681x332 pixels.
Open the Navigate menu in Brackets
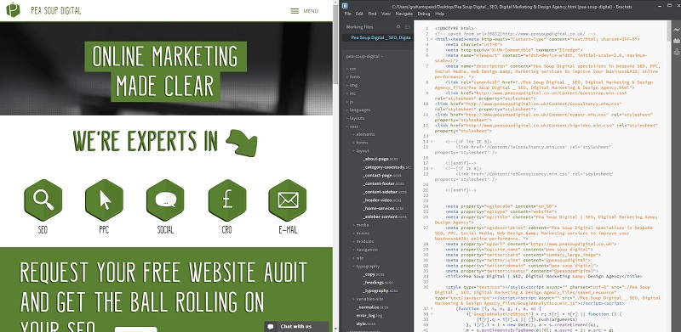pos(403,14)
